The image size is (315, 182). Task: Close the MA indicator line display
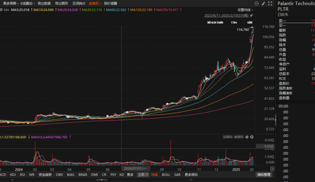(1, 10)
